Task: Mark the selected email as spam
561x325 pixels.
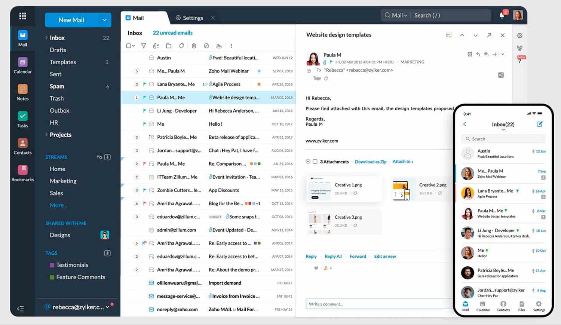Action: click(x=206, y=46)
